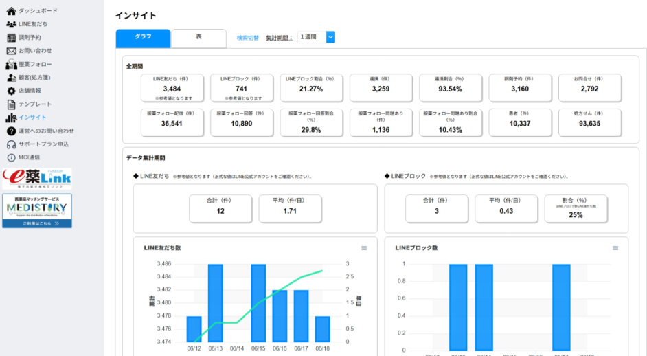Click the お問合せ (件) 2,792 card
Viewport: 647px width, 356px height.
(589, 87)
